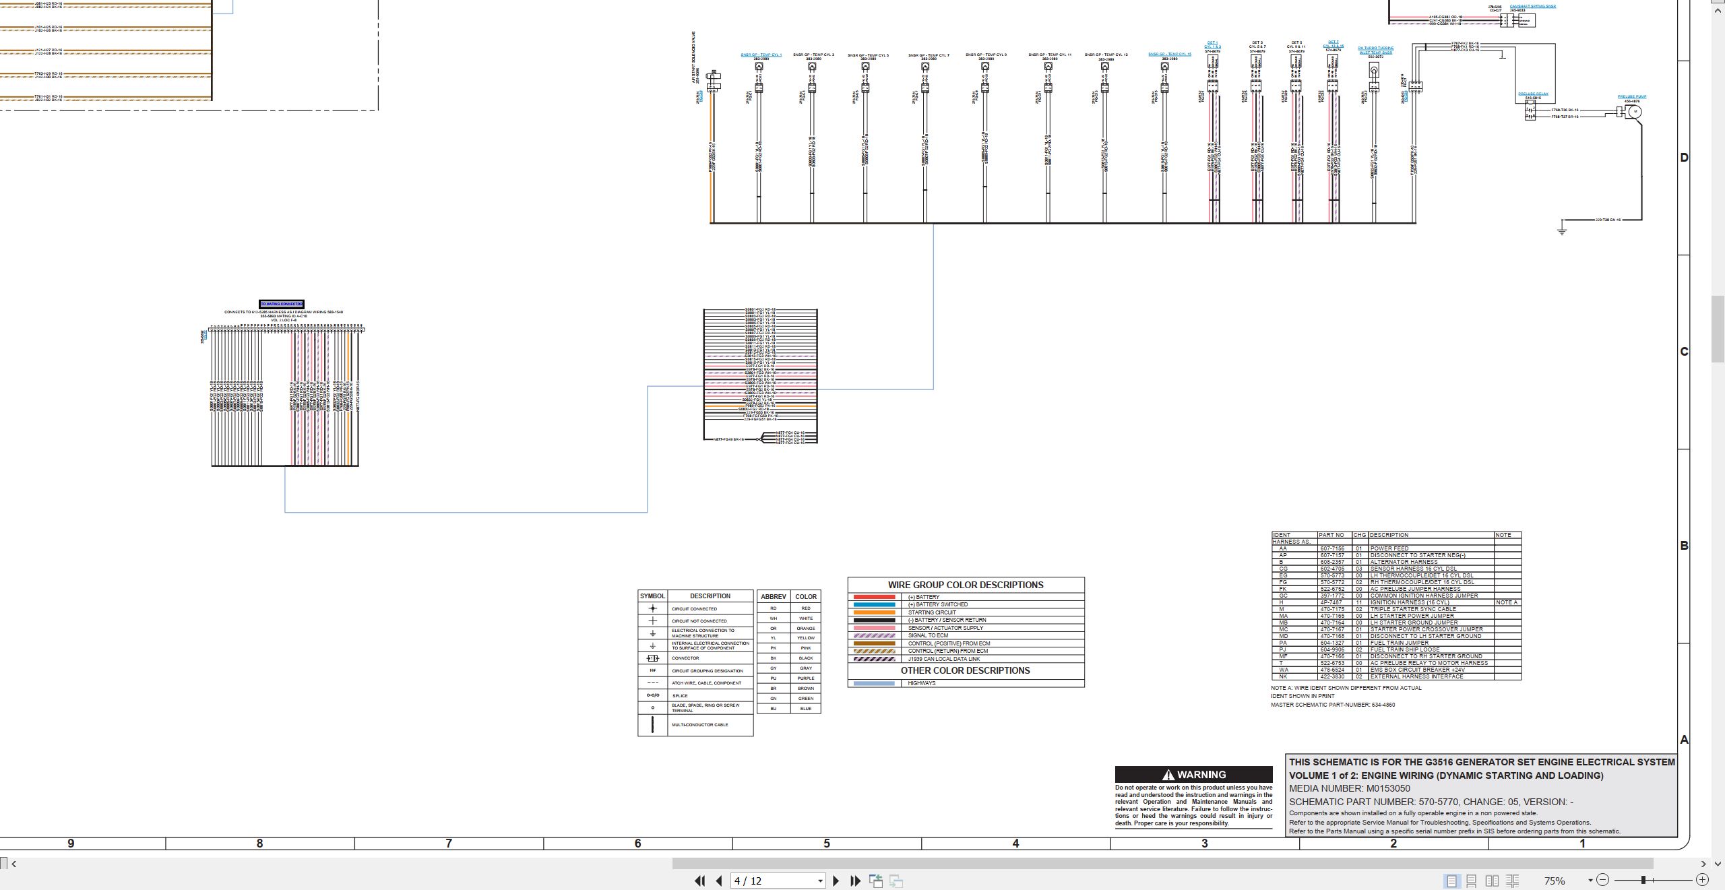Click the STARTING CIRCUIT orange swatch
Image resolution: width=1725 pixels, height=890 pixels.
pyautogui.click(x=874, y=612)
